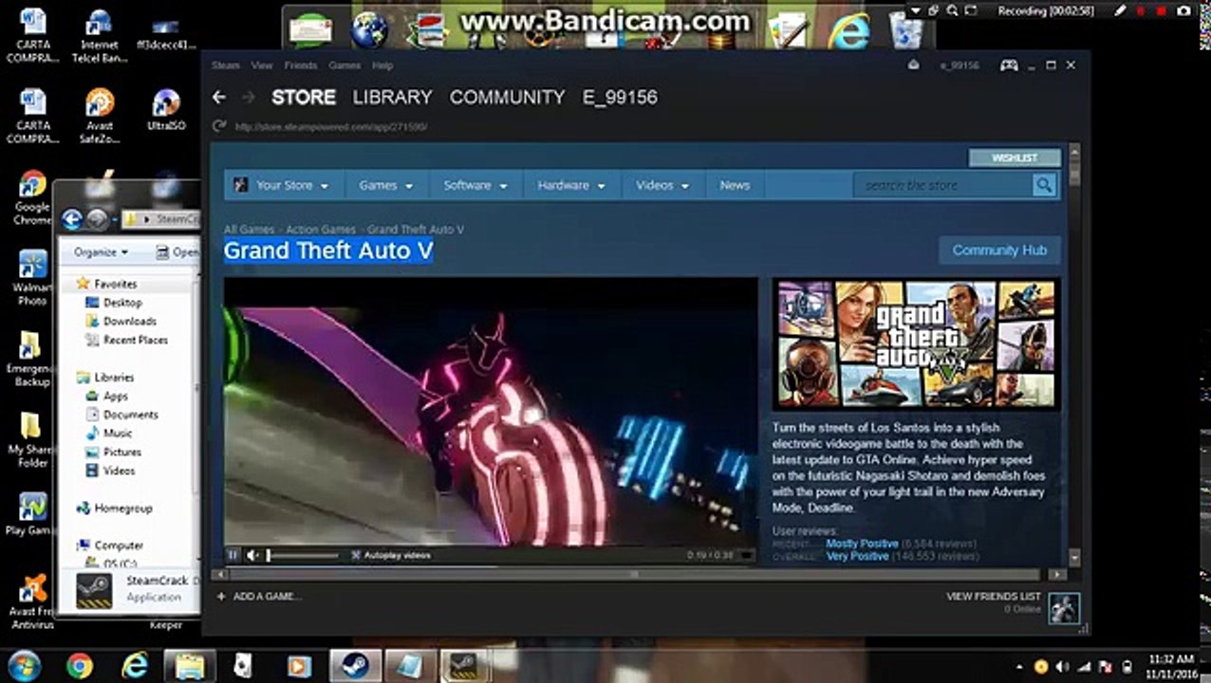Switch to the COMMUNITY tab
Viewport: 1211px width, 683px height.
tap(507, 97)
